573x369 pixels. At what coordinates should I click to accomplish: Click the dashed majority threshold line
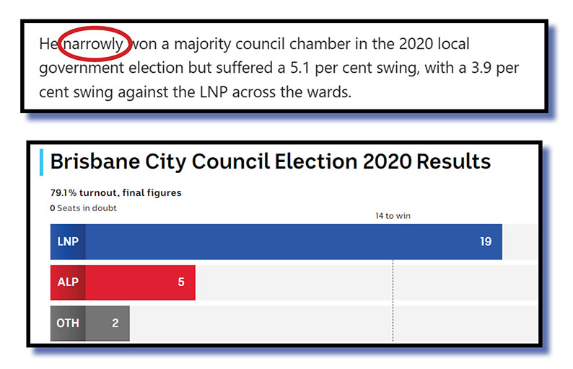click(393, 303)
